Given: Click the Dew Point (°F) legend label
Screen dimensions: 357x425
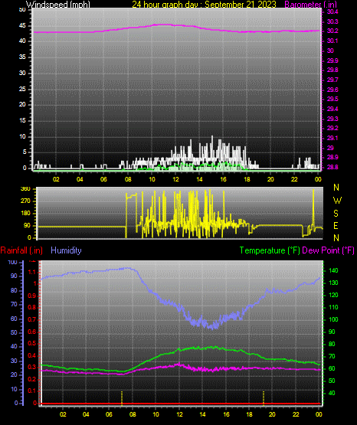Looking at the screenshot, I should tap(328, 250).
